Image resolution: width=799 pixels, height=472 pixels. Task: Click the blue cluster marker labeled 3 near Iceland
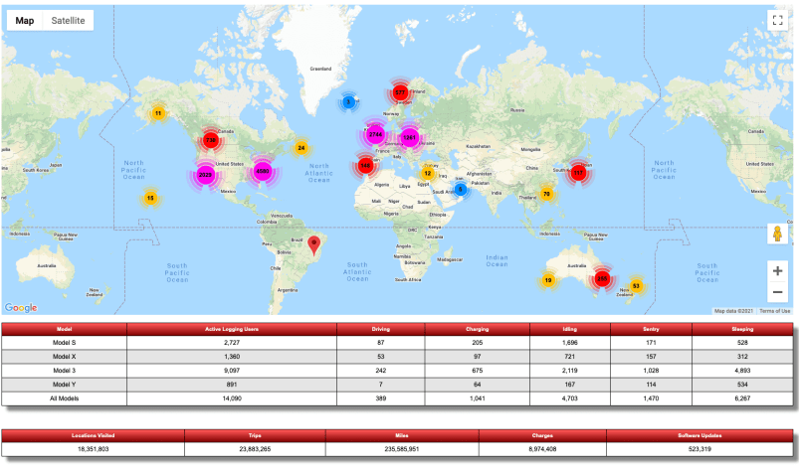coord(348,102)
